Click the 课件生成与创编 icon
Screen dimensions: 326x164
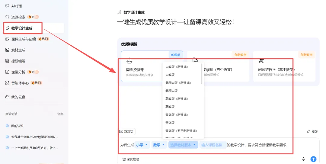click(x=7, y=39)
